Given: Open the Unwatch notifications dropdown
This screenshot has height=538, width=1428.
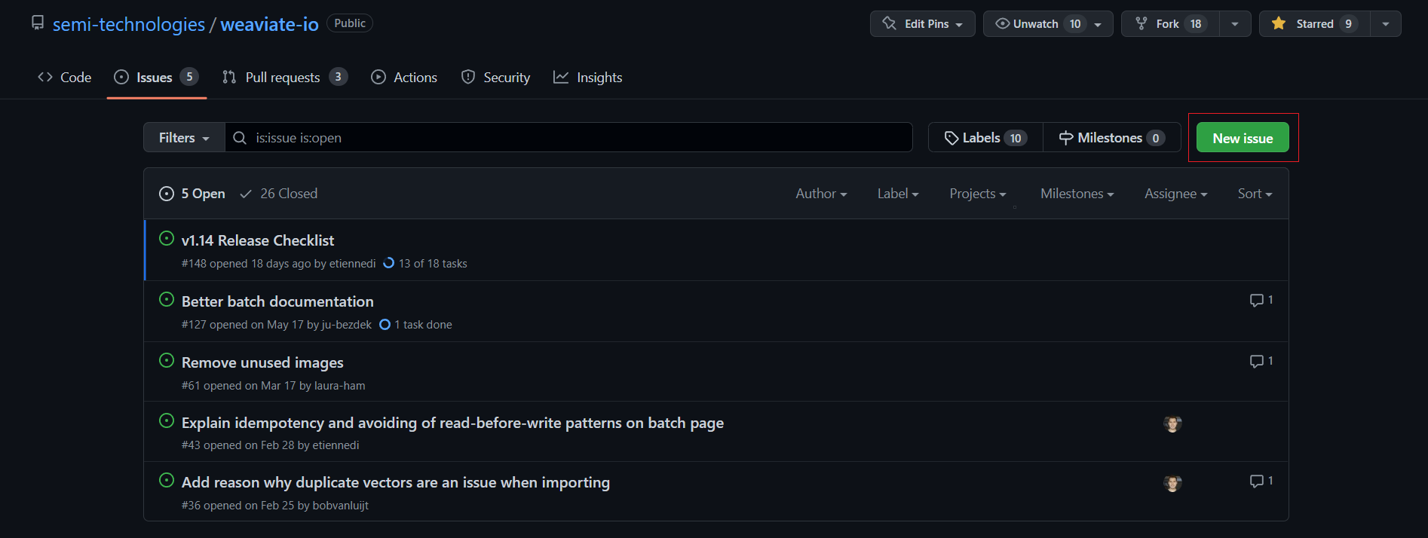Looking at the screenshot, I should coord(1047,24).
